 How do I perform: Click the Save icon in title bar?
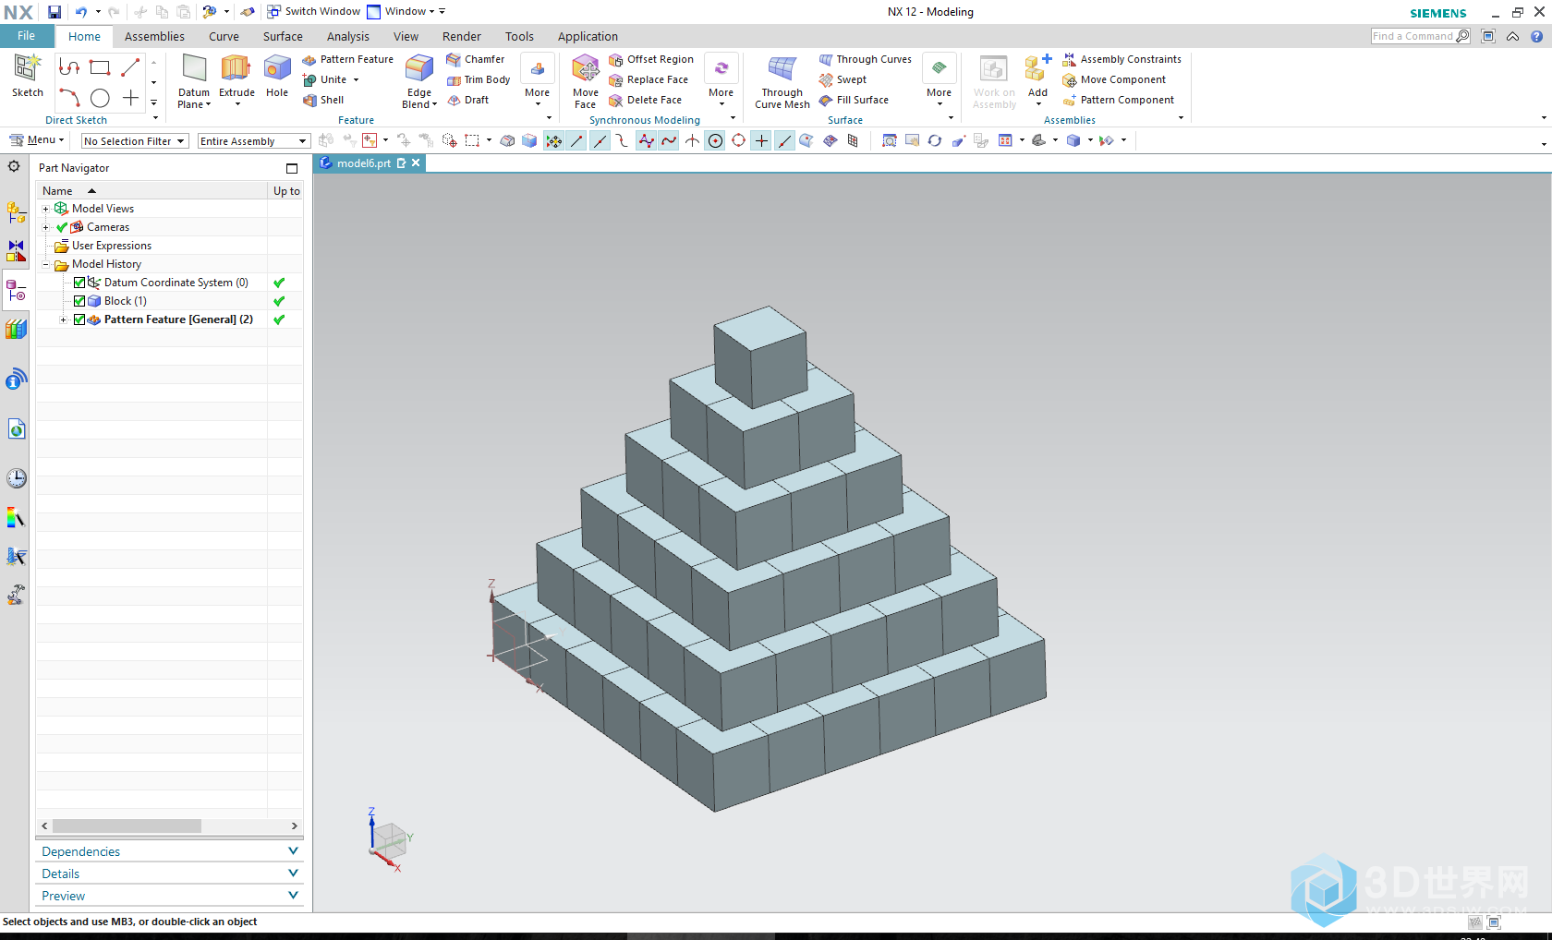click(55, 12)
